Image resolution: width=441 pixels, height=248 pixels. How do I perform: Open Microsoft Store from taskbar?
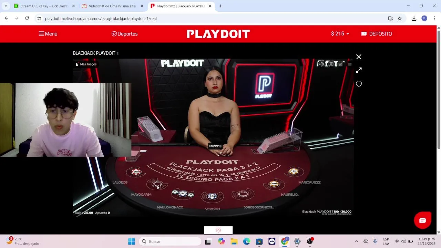point(259,241)
